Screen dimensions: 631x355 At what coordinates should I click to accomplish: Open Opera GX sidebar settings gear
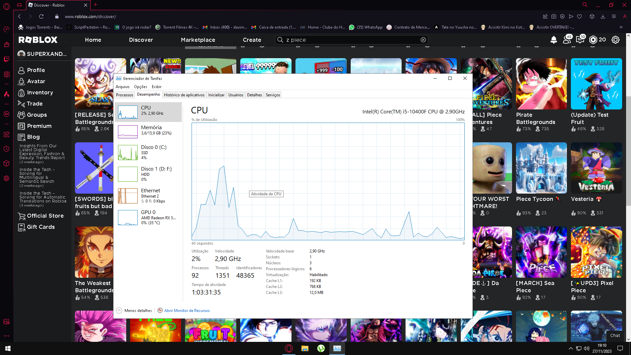coord(6,178)
